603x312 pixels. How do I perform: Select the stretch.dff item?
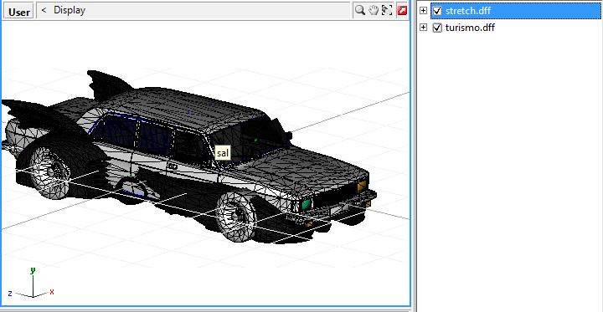(468, 11)
